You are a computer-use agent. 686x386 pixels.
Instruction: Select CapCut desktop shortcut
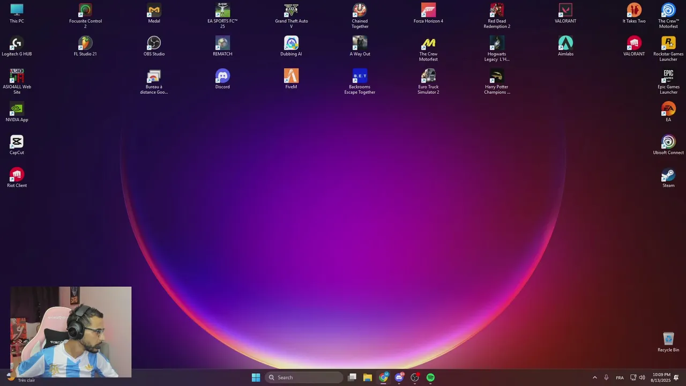17,145
